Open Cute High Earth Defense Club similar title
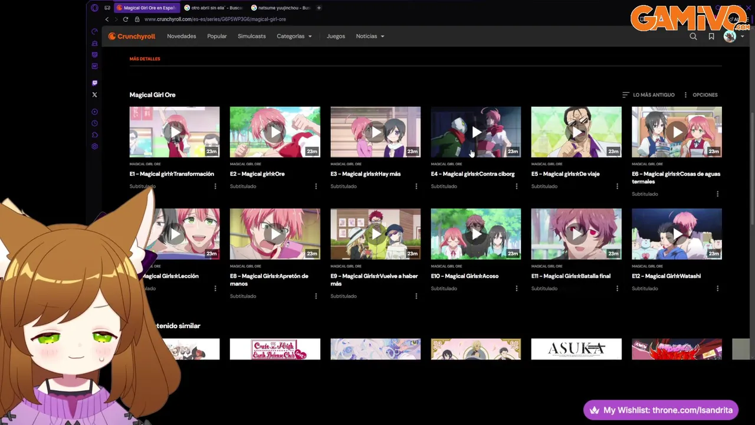Viewport: 755px width, 425px height. (x=275, y=349)
